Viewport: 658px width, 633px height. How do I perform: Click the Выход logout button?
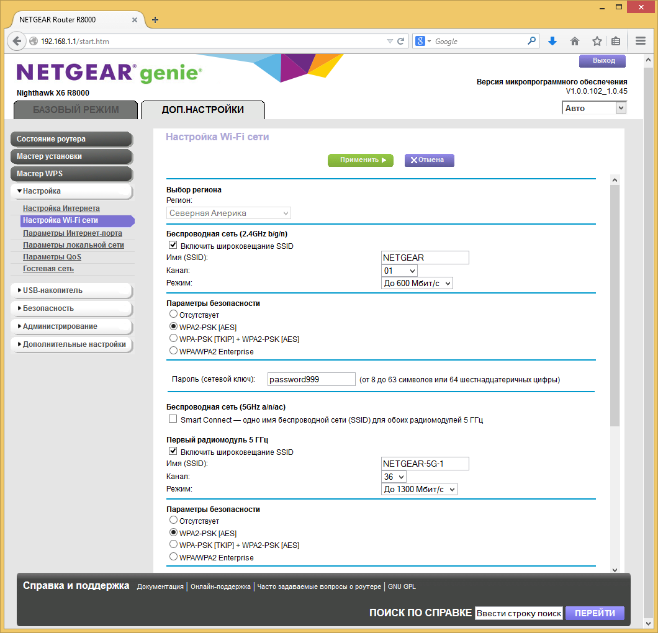tap(602, 61)
